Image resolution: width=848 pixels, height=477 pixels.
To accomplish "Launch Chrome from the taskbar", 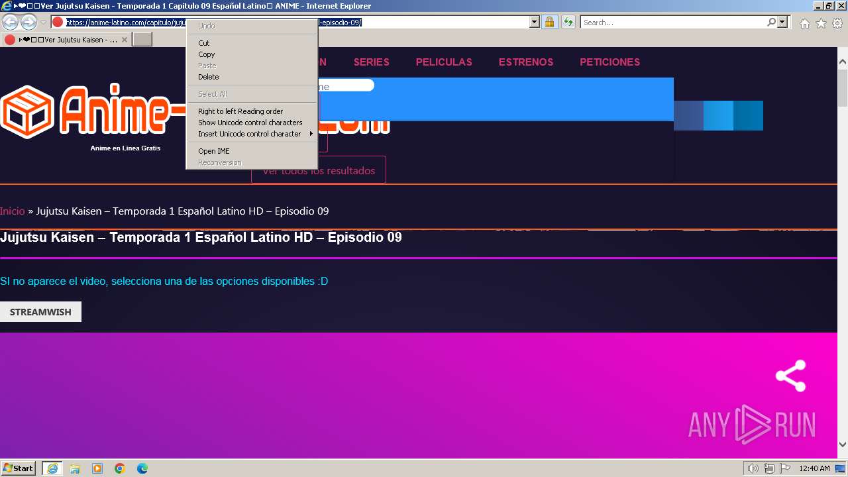I will [120, 468].
